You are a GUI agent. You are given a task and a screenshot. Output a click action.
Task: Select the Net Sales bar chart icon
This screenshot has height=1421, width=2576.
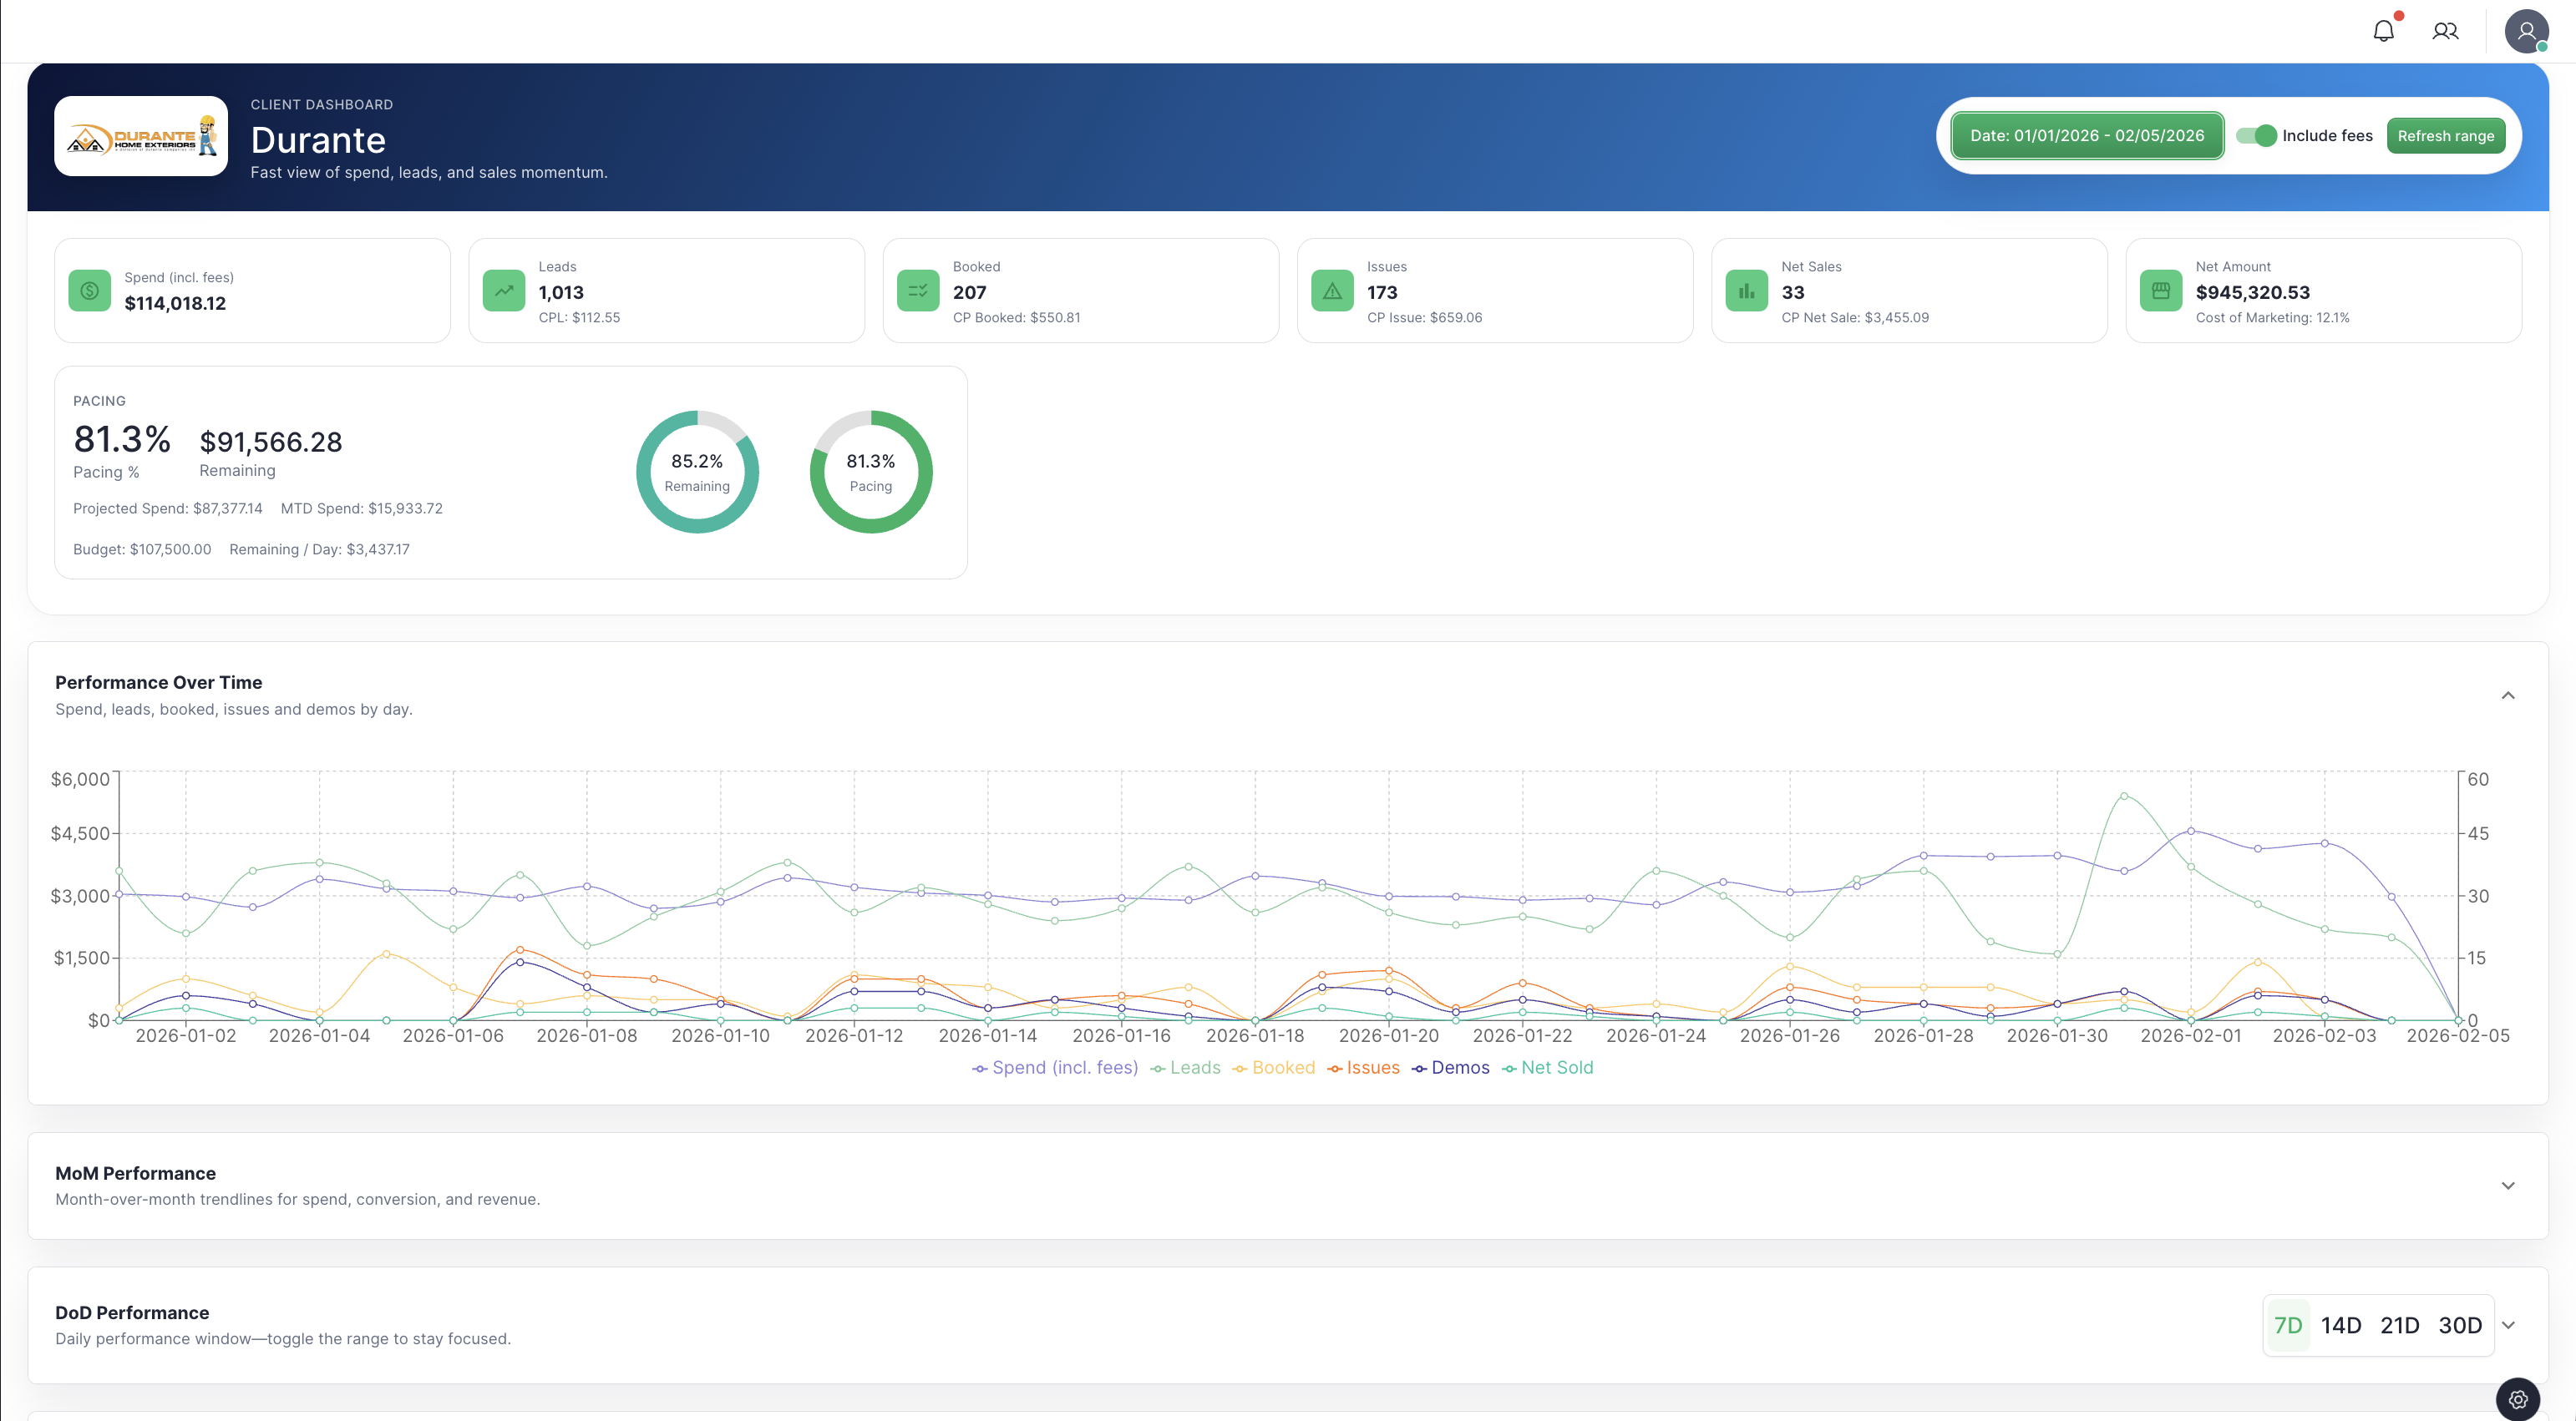(x=1746, y=291)
